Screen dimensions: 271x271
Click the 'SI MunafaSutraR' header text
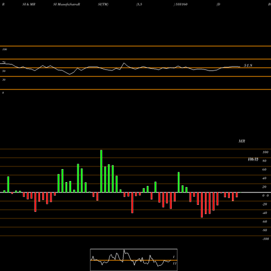tap(67, 4)
